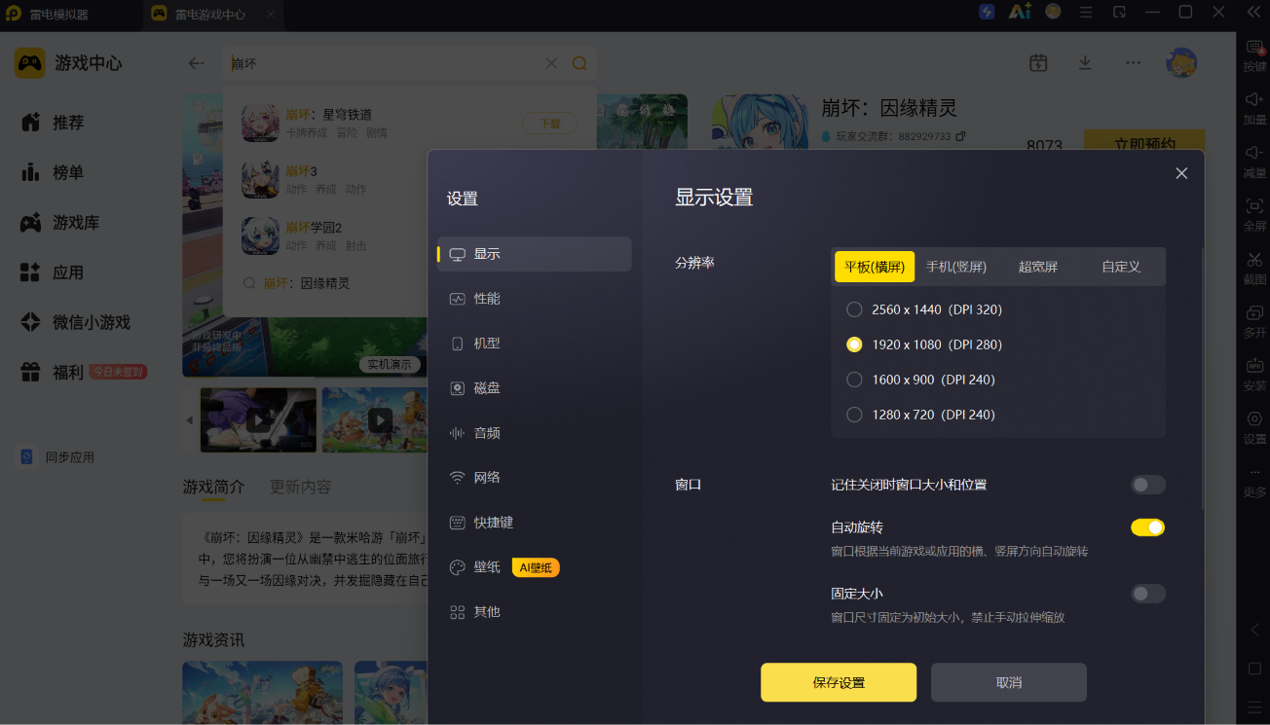Clear the search field text

tap(551, 63)
